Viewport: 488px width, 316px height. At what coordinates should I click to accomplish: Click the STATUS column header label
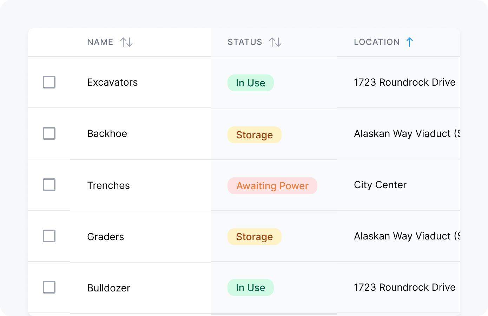coord(245,42)
